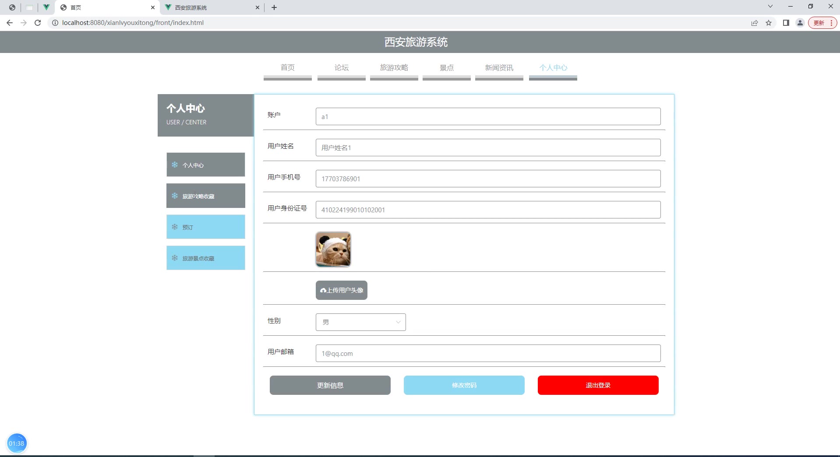Click the pinned Vue logo tab
The width and height of the screenshot is (840, 457).
click(46, 7)
